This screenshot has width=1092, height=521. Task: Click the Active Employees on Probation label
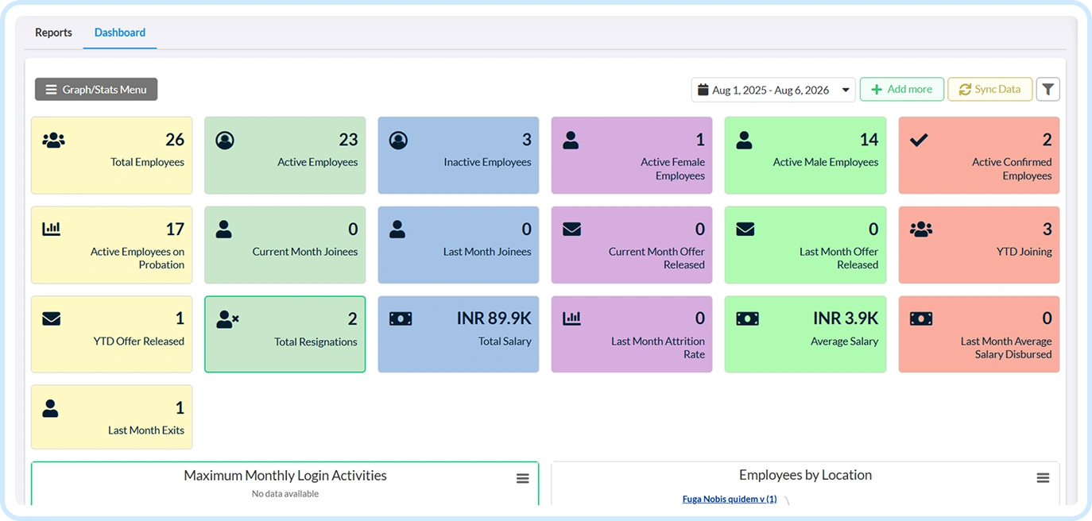[137, 258]
